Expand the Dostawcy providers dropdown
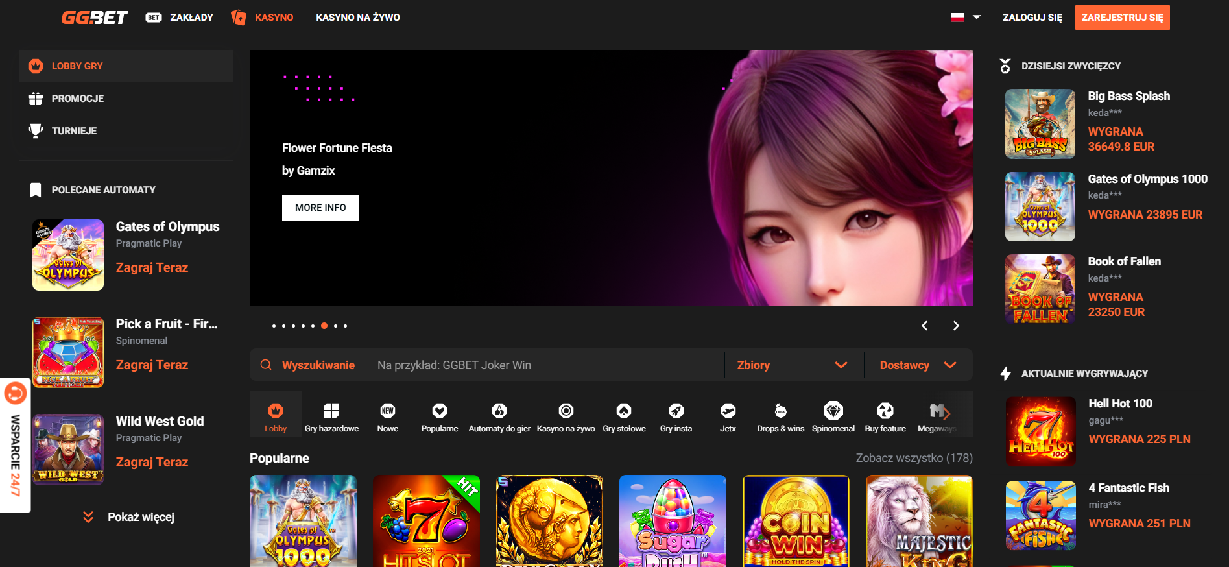 click(x=917, y=365)
